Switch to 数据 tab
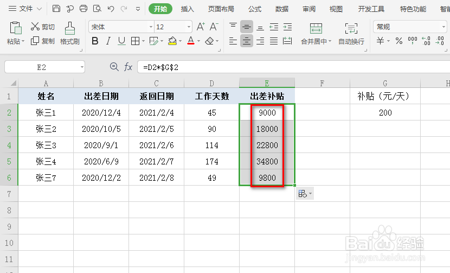Image resolution: width=450 pixels, height=273 pixels. [282, 9]
